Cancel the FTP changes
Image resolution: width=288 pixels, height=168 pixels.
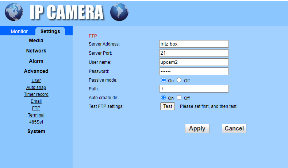point(234,129)
